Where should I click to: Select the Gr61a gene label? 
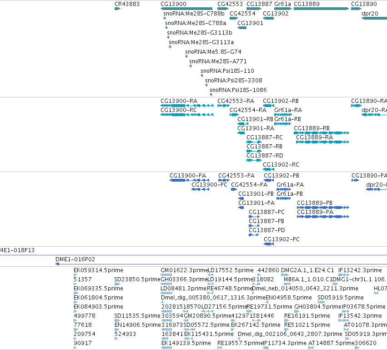282,4
